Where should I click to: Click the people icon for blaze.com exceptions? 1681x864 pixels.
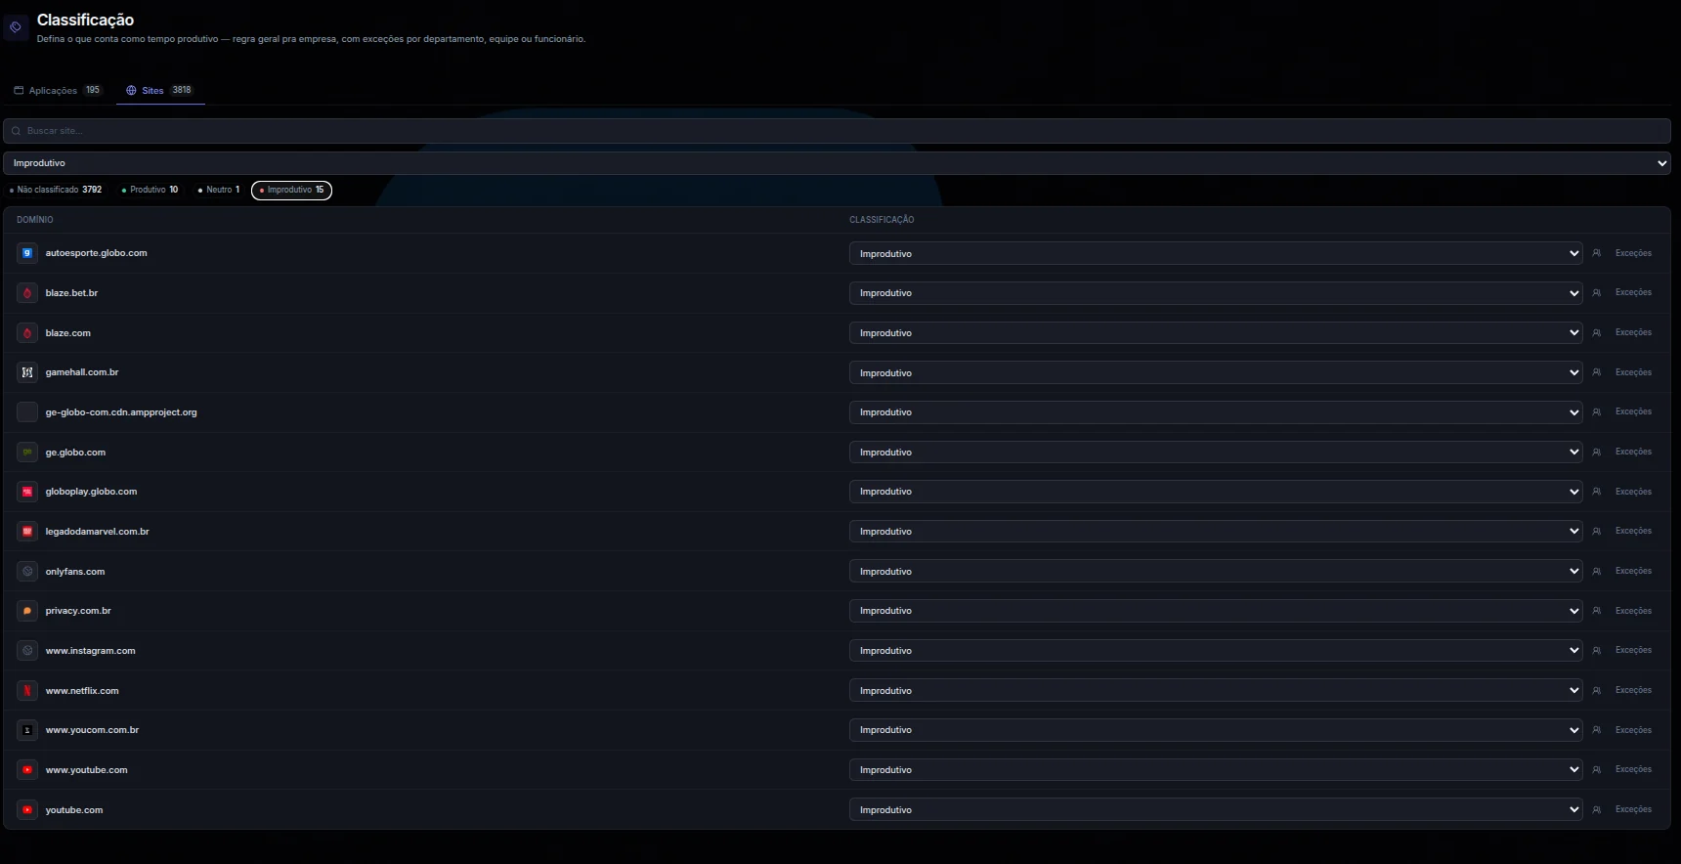coord(1597,333)
